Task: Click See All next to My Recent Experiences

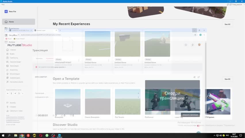Action: [227, 24]
